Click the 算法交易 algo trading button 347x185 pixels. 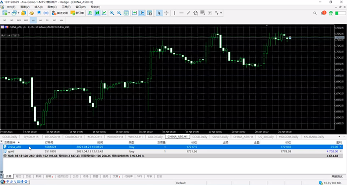[x=60, y=13]
